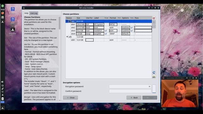Click the Encryption password field
Viewport: 203px width, 114px height.
[x=130, y=86]
